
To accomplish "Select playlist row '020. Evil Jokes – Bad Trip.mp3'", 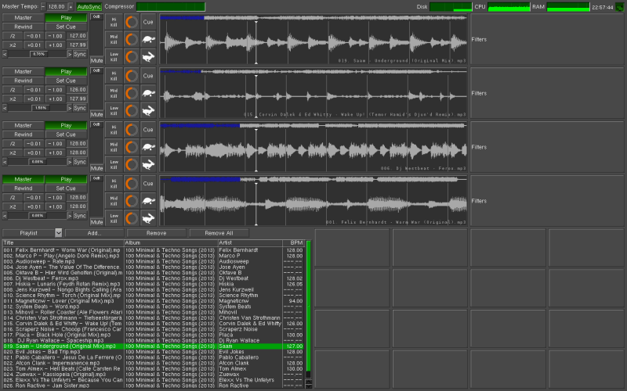I will 153,352.
